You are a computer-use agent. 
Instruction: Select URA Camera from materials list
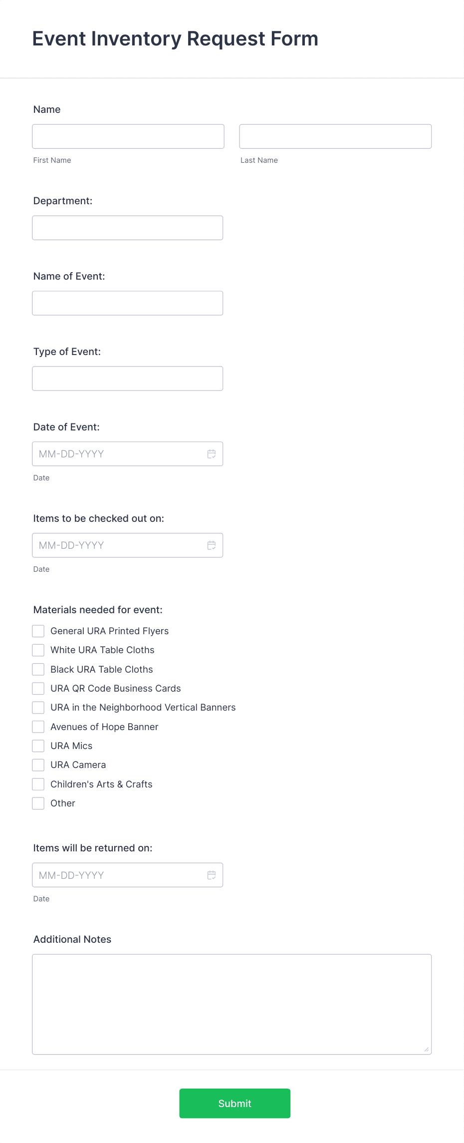pyautogui.click(x=38, y=764)
